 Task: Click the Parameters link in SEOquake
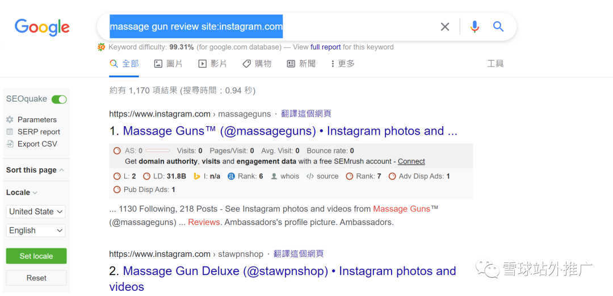tap(37, 120)
